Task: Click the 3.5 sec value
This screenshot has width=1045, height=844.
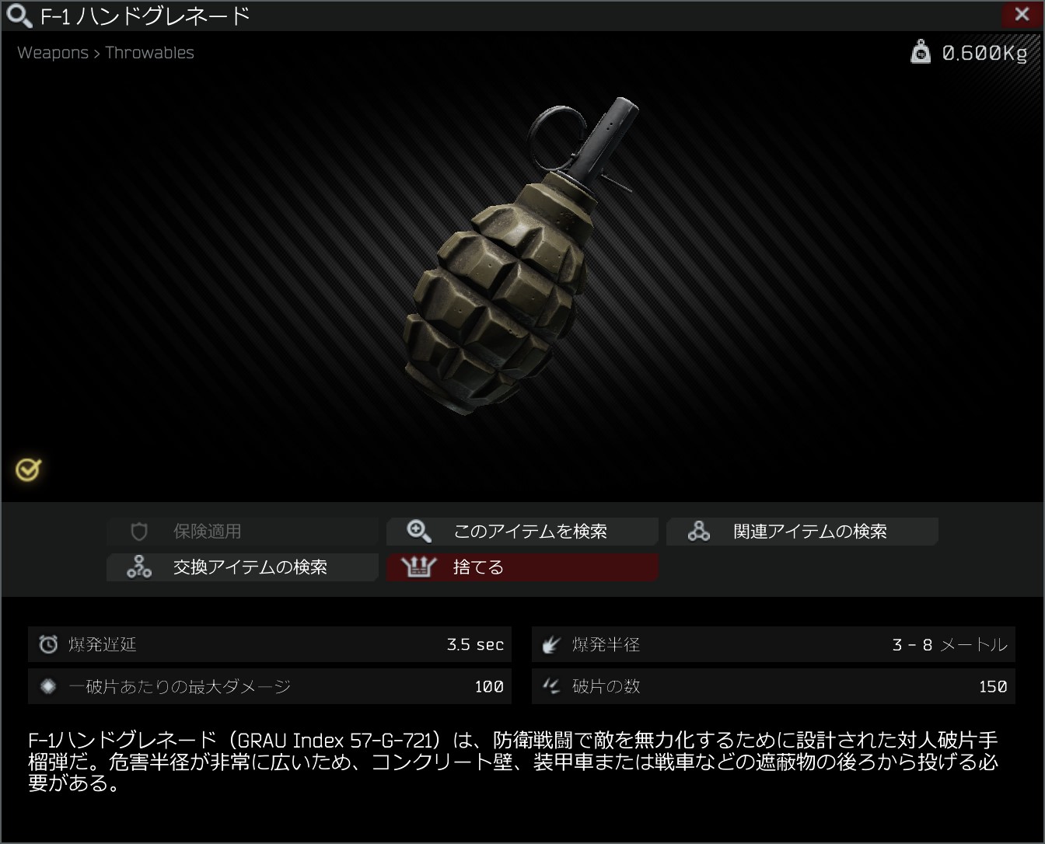Action: pos(475,644)
